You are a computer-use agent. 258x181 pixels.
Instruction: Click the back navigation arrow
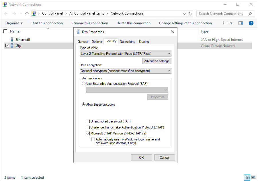click(x=6, y=14)
